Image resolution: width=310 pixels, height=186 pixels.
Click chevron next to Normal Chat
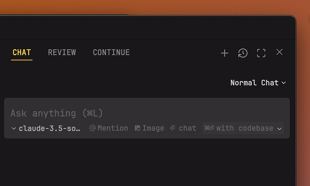[283, 83]
